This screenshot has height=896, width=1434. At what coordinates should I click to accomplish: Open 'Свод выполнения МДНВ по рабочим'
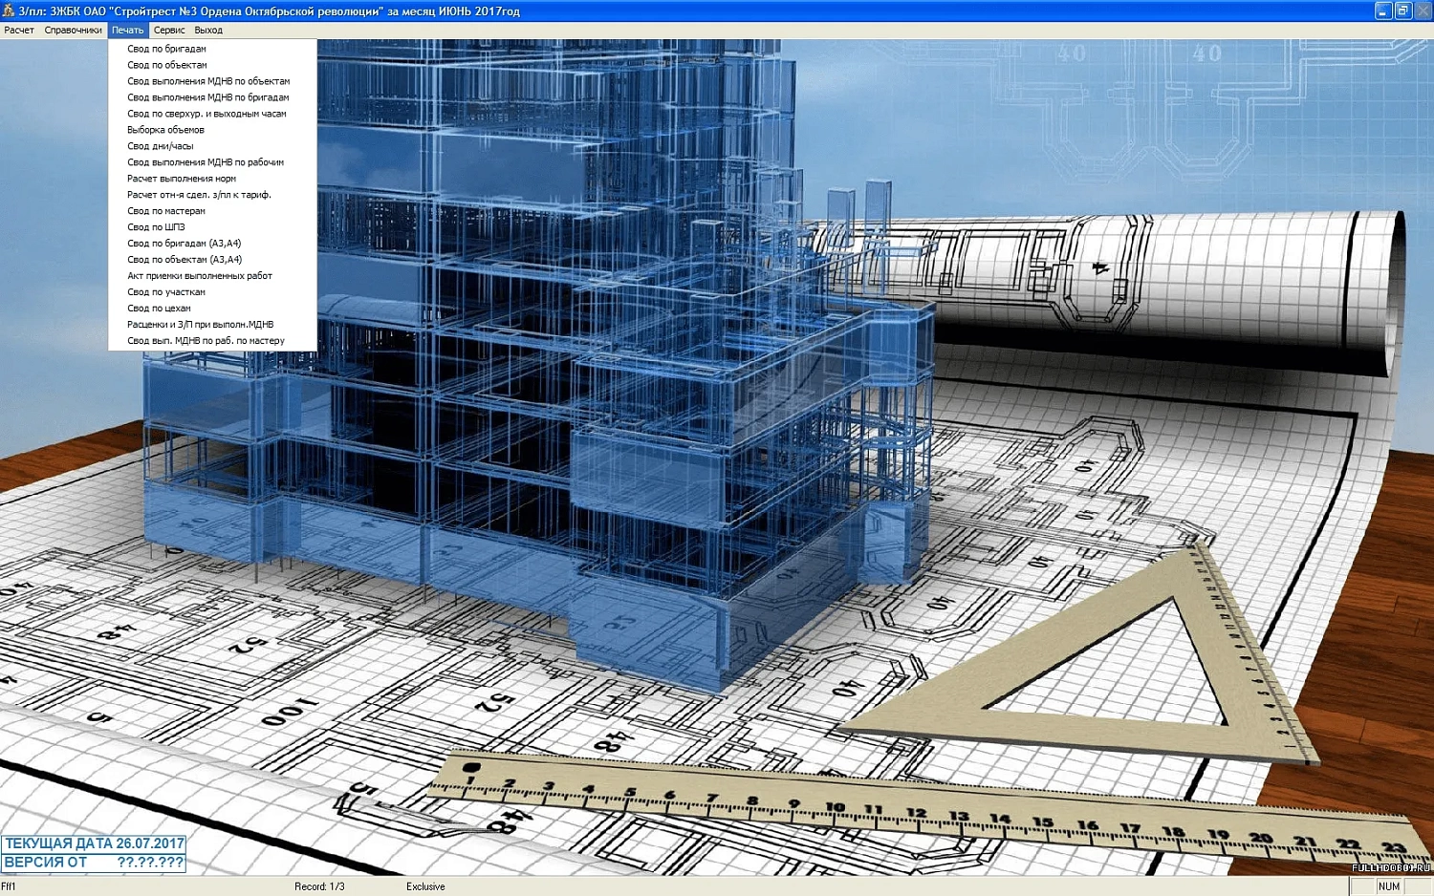pyautogui.click(x=212, y=162)
